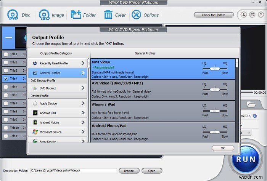The height and width of the screenshot is (181, 267).
Task: Check the Title10 checkbox
Action: (x=6, y=128)
